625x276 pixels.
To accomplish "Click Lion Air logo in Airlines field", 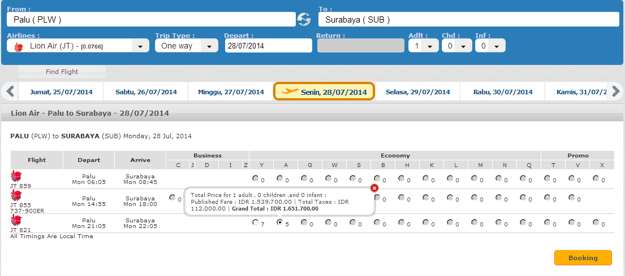I will click(x=19, y=47).
